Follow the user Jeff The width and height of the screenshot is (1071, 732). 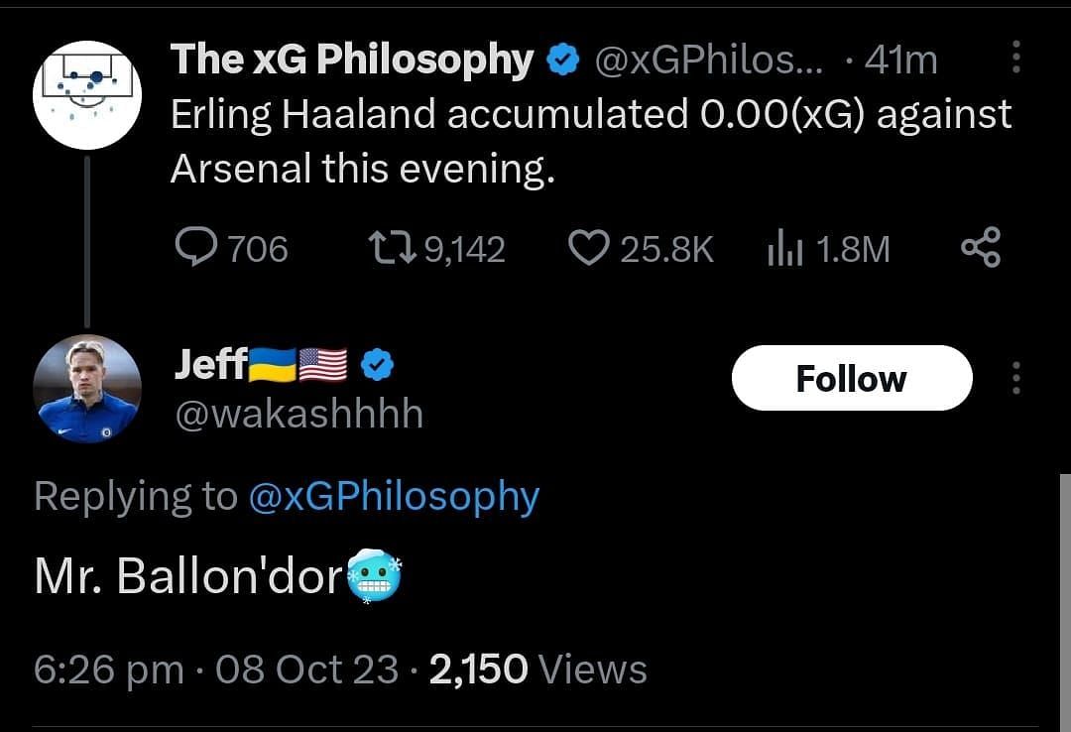pyautogui.click(x=852, y=378)
